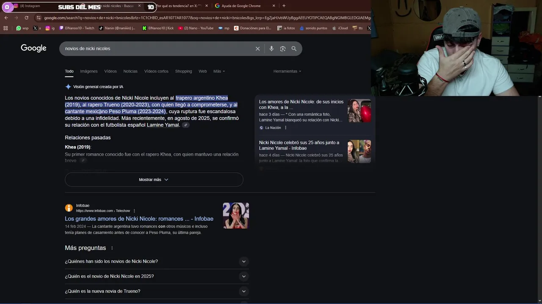Open the ia fotos bookmark
Screen dimensions: 542x304
286,28
